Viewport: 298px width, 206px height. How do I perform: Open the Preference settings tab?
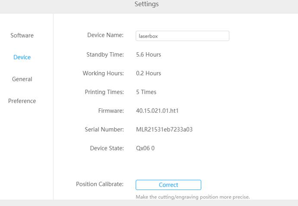[x=22, y=101]
